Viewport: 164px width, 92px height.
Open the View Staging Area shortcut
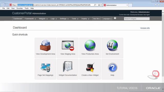68,48
